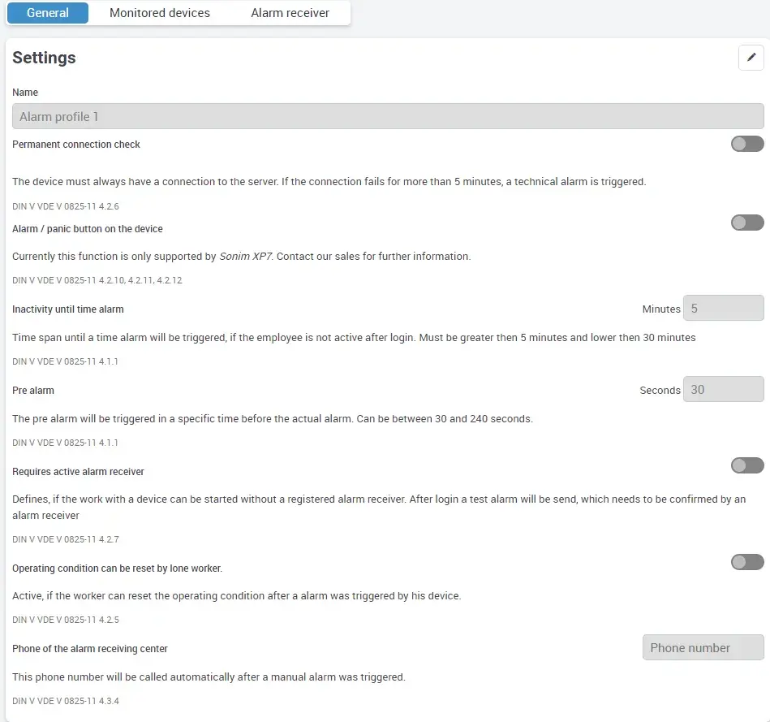Screen dimensions: 770x722
Task: Click the Settings heading
Action: click(x=44, y=58)
